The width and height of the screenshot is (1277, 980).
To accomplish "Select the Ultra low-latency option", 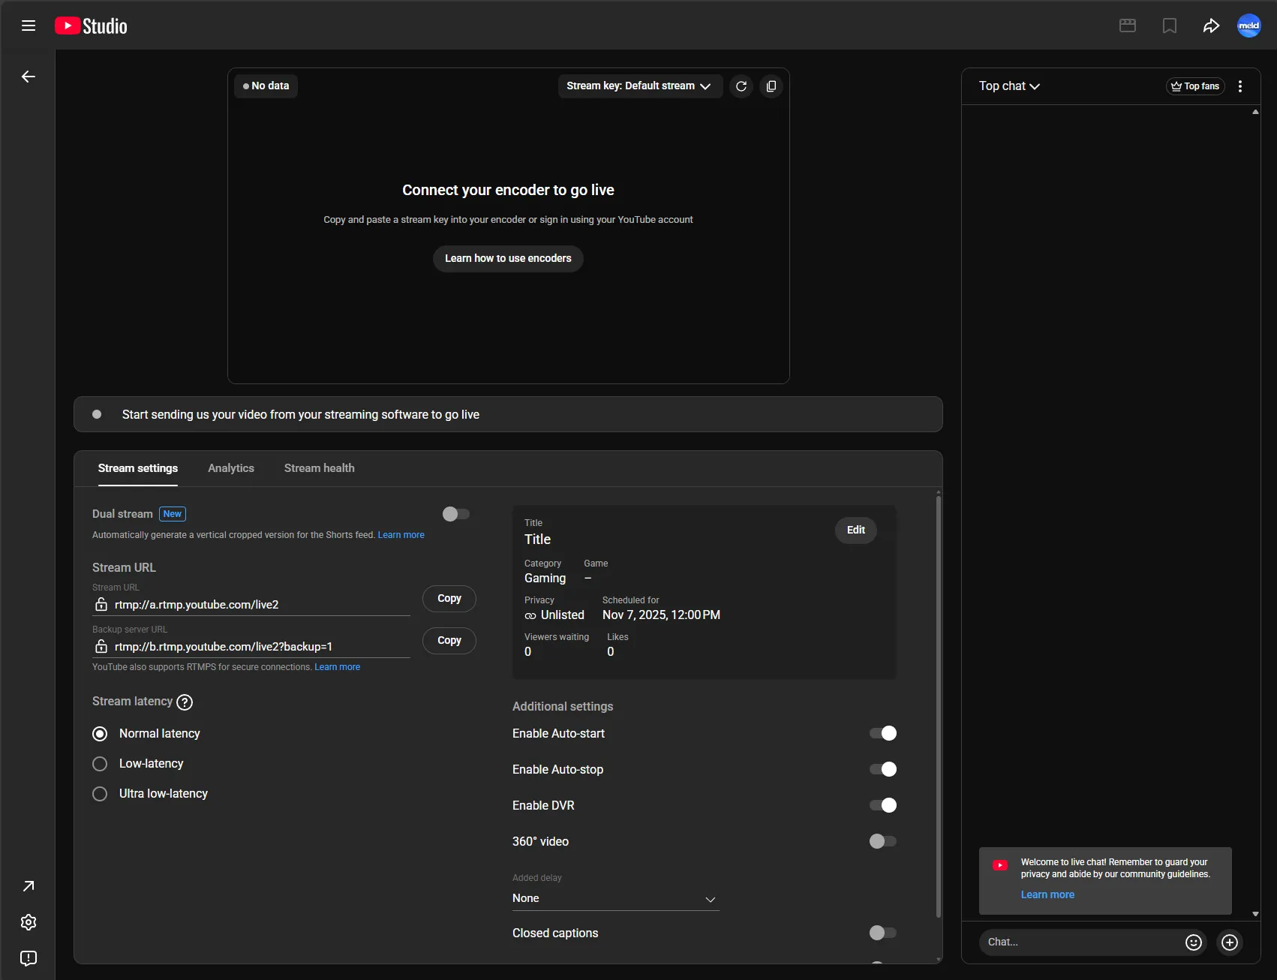I will [100, 793].
